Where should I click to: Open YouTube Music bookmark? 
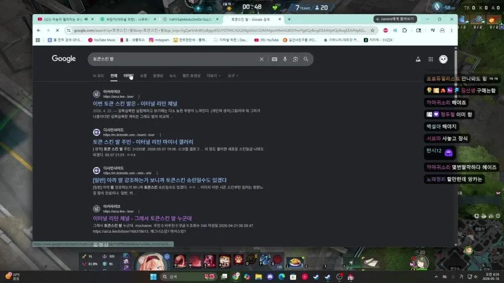pyautogui.click(x=101, y=40)
